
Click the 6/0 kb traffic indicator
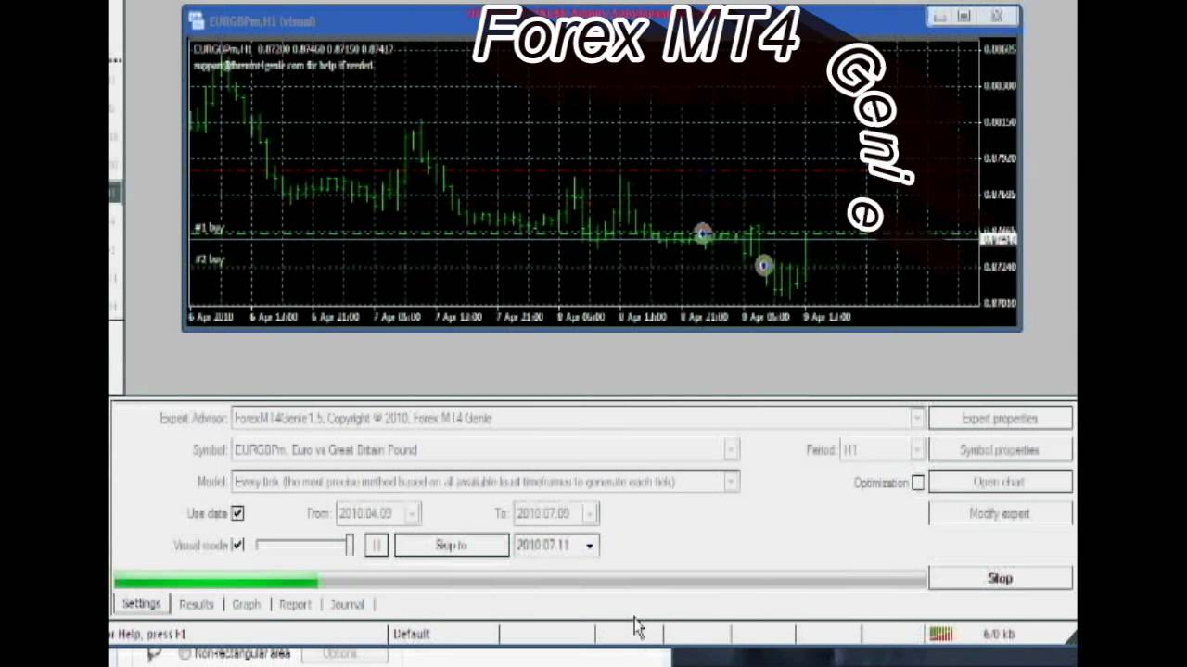(999, 634)
